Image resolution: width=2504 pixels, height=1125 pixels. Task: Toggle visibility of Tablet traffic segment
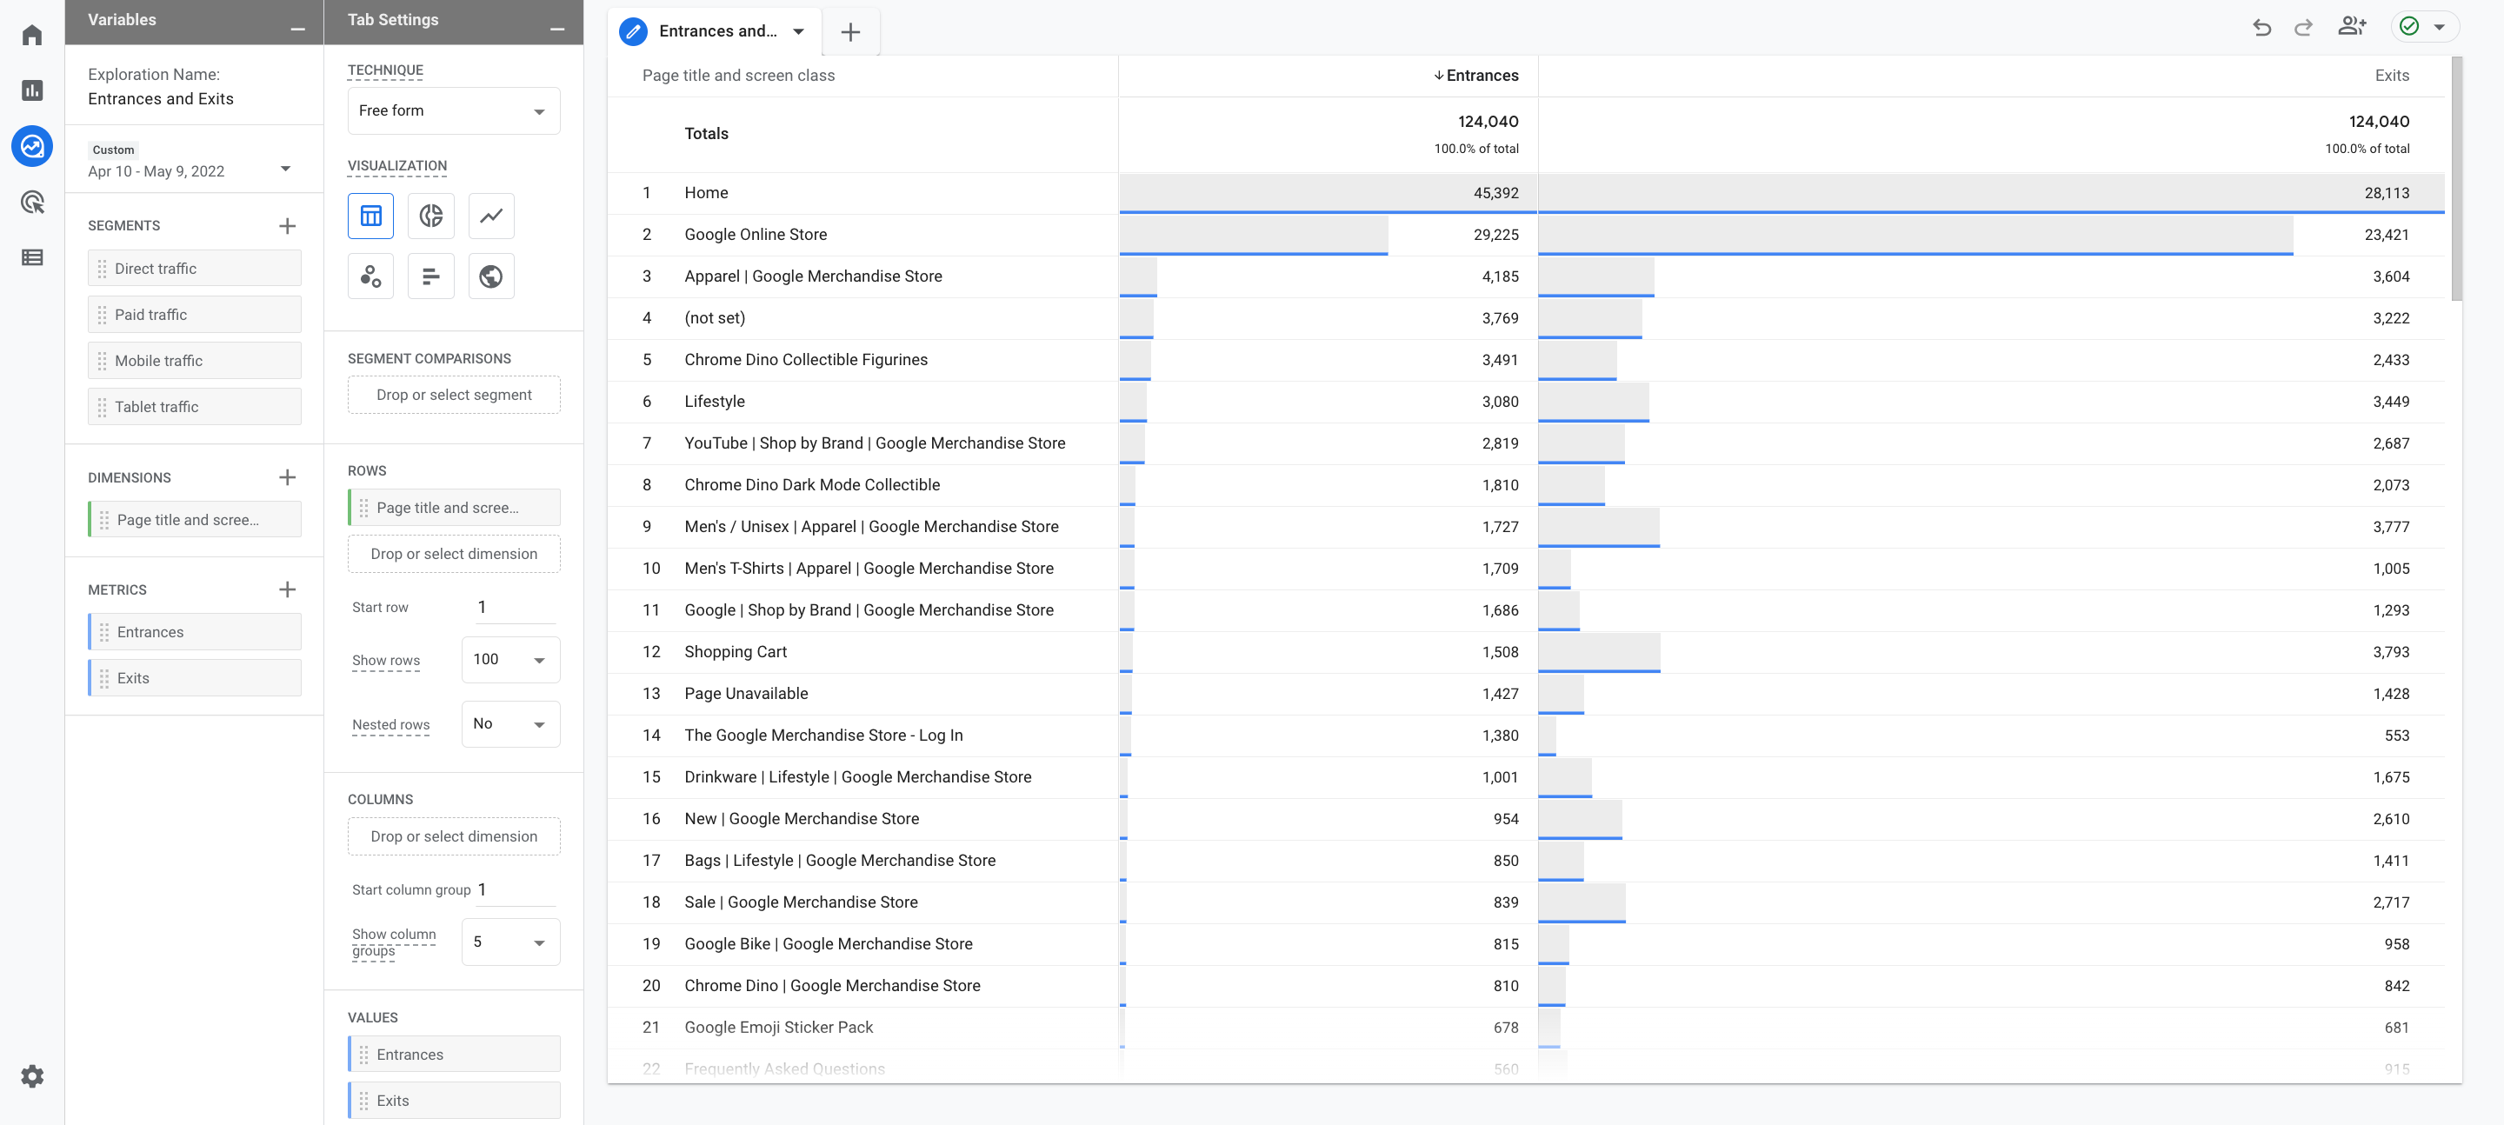pos(195,407)
